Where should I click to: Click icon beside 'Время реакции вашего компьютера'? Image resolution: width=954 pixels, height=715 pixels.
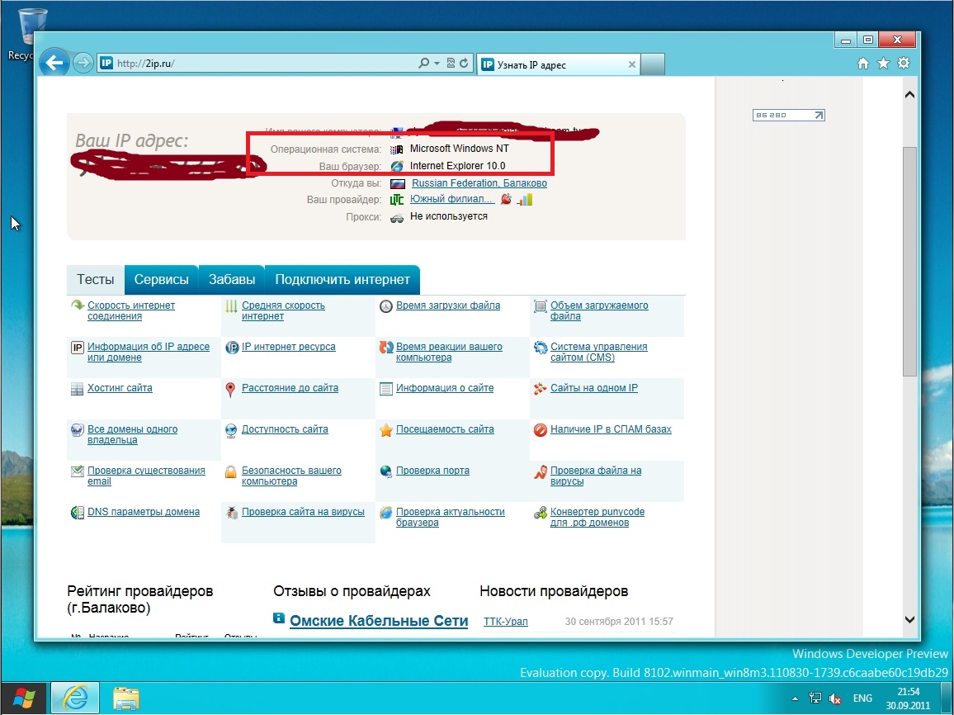[x=386, y=348]
